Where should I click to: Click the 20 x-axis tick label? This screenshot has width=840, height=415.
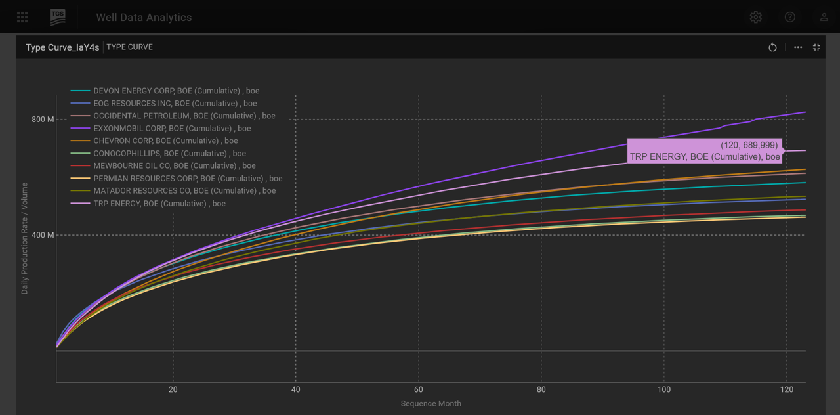(173, 389)
